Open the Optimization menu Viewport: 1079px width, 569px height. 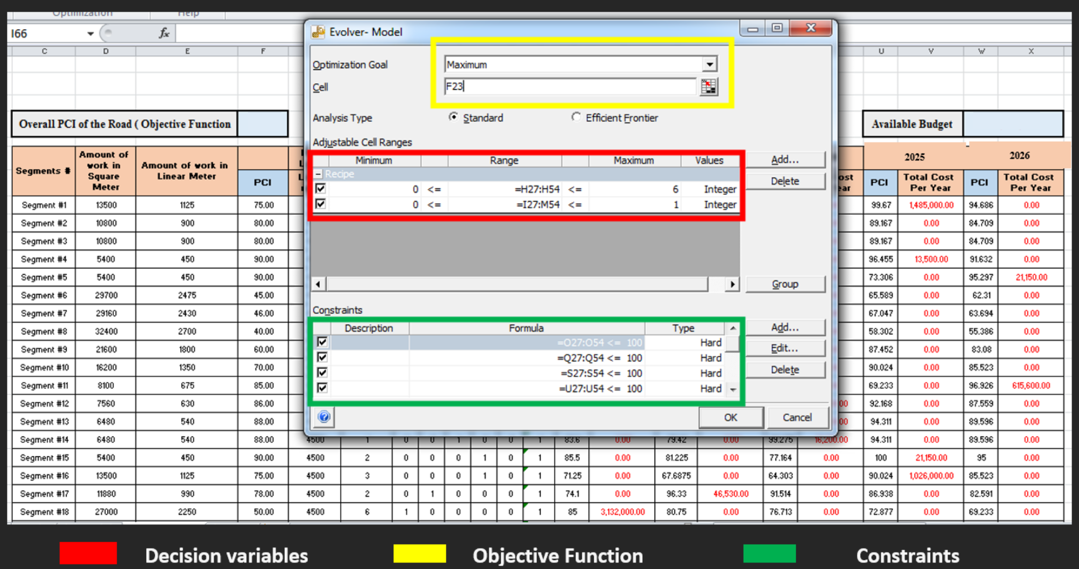pos(82,13)
